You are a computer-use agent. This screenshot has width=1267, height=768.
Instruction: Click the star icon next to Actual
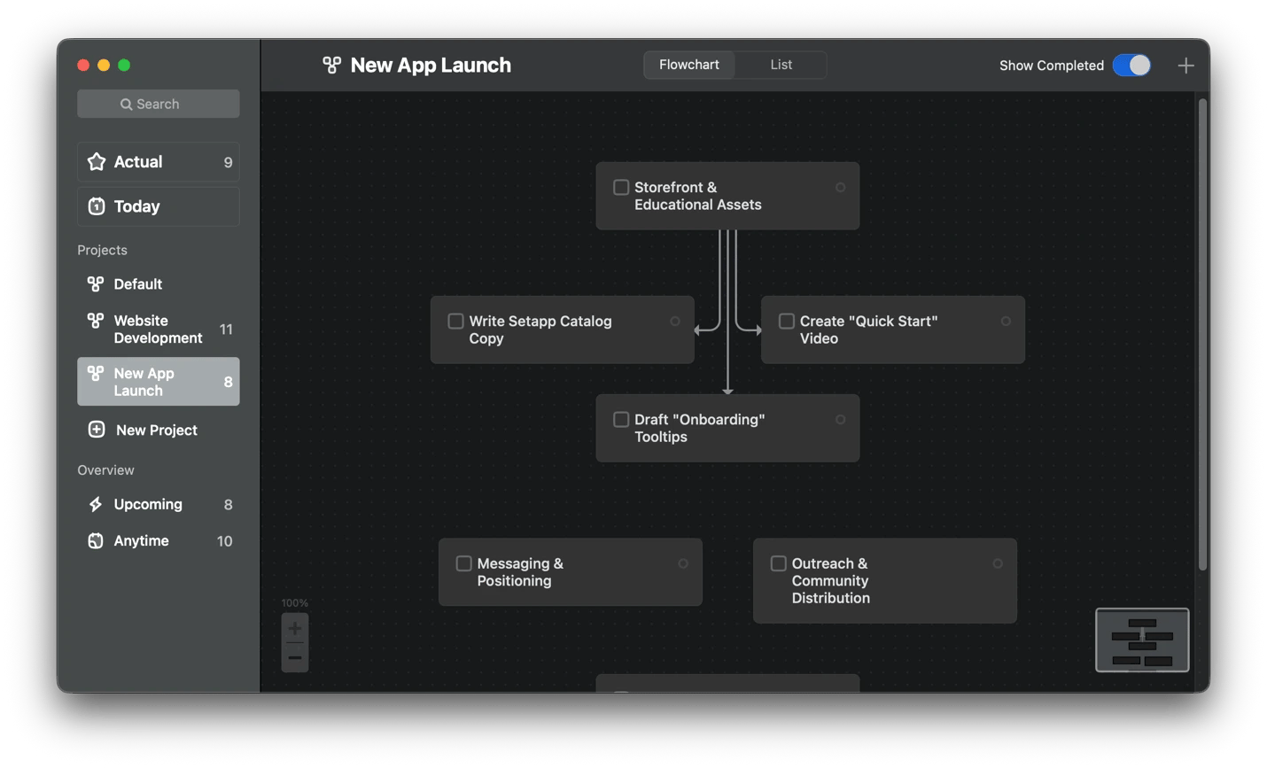pyautogui.click(x=97, y=161)
